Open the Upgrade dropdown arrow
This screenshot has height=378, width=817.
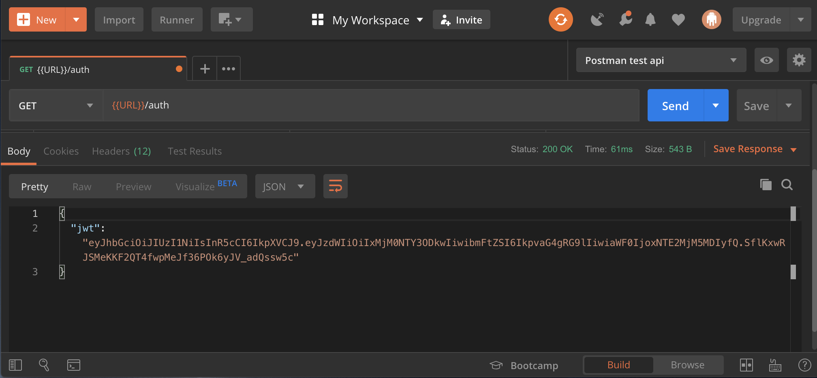pos(801,19)
